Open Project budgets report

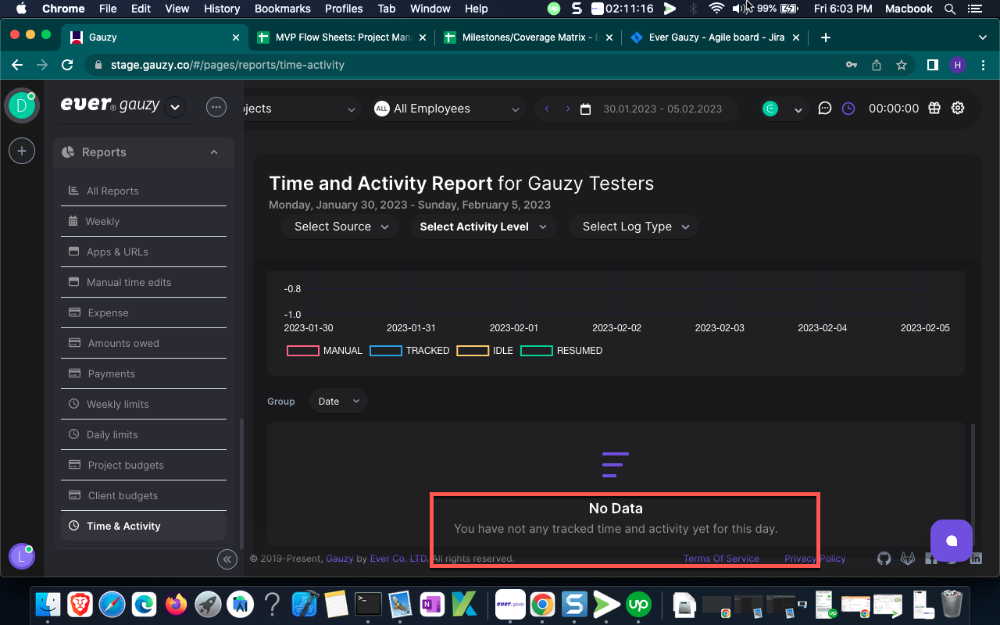144,465
